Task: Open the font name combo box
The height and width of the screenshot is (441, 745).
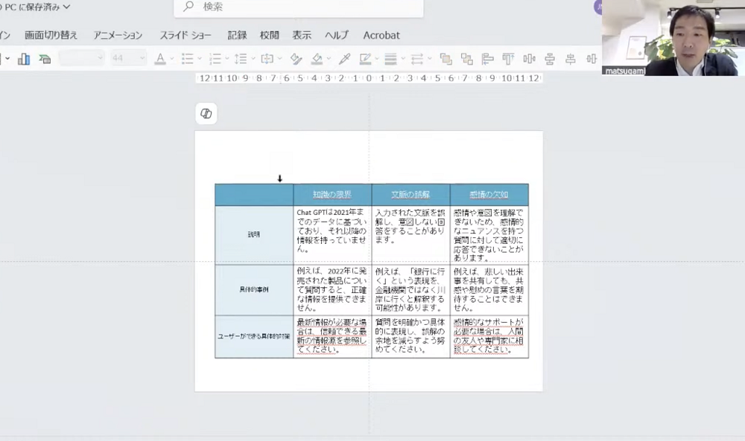Action: (x=82, y=58)
